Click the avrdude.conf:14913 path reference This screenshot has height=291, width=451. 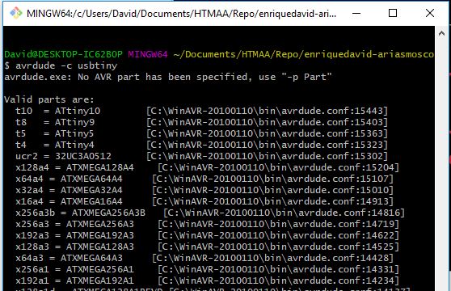272,201
